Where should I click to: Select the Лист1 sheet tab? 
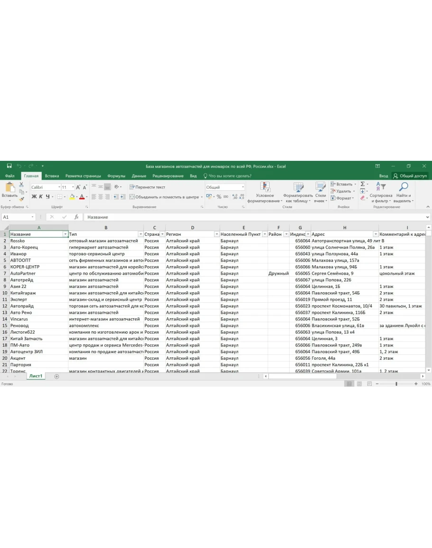click(36, 376)
